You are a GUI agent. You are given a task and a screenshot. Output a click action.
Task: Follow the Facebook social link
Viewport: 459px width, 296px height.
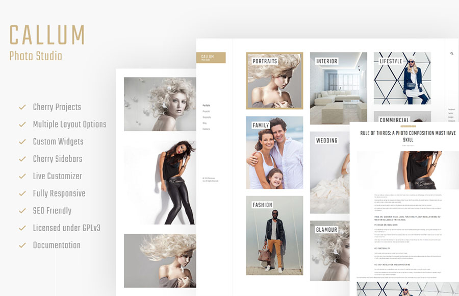451,109
